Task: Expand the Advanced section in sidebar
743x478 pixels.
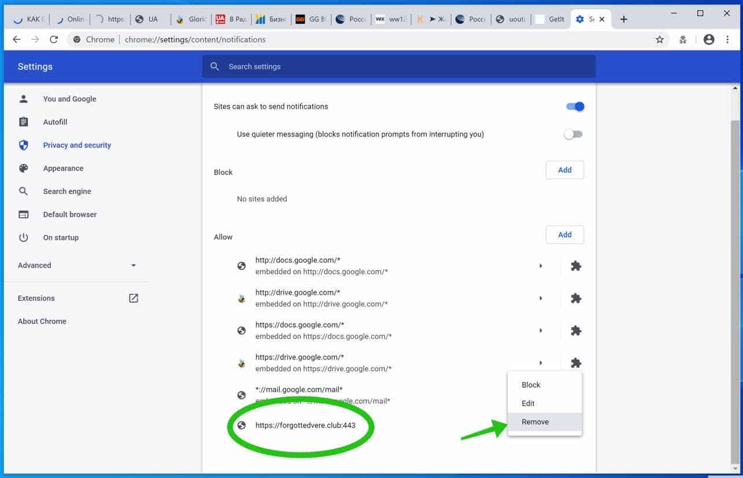Action: [77, 265]
